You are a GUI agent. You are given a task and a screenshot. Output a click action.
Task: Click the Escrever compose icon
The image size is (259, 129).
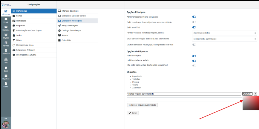[x=6, y=11]
